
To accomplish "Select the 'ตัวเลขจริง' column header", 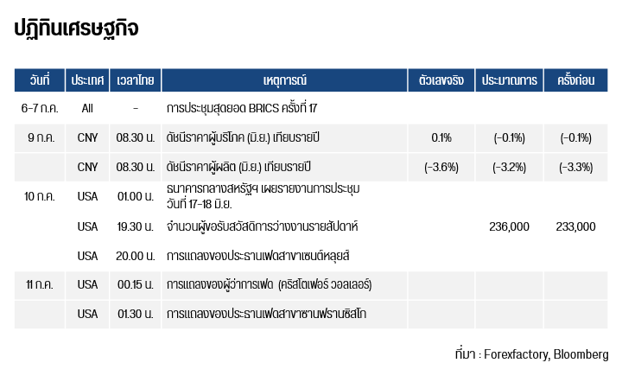I will tap(441, 80).
